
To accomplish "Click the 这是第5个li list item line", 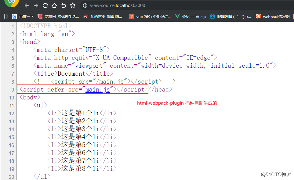I will pos(82,145).
